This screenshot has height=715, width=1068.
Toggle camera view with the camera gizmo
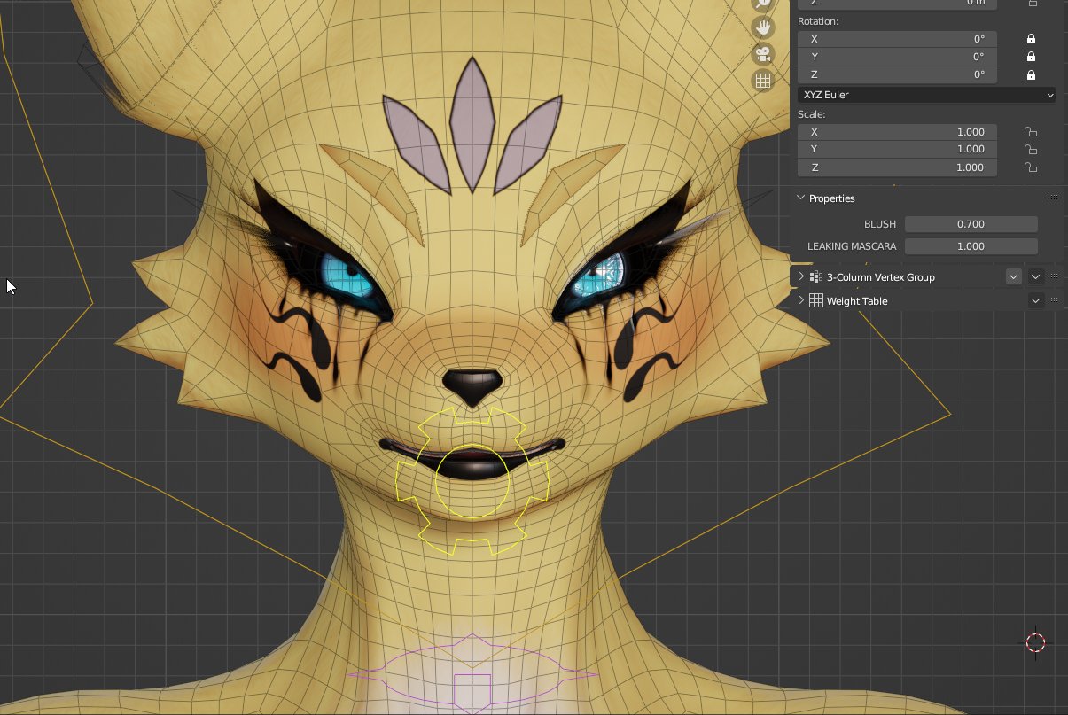762,54
